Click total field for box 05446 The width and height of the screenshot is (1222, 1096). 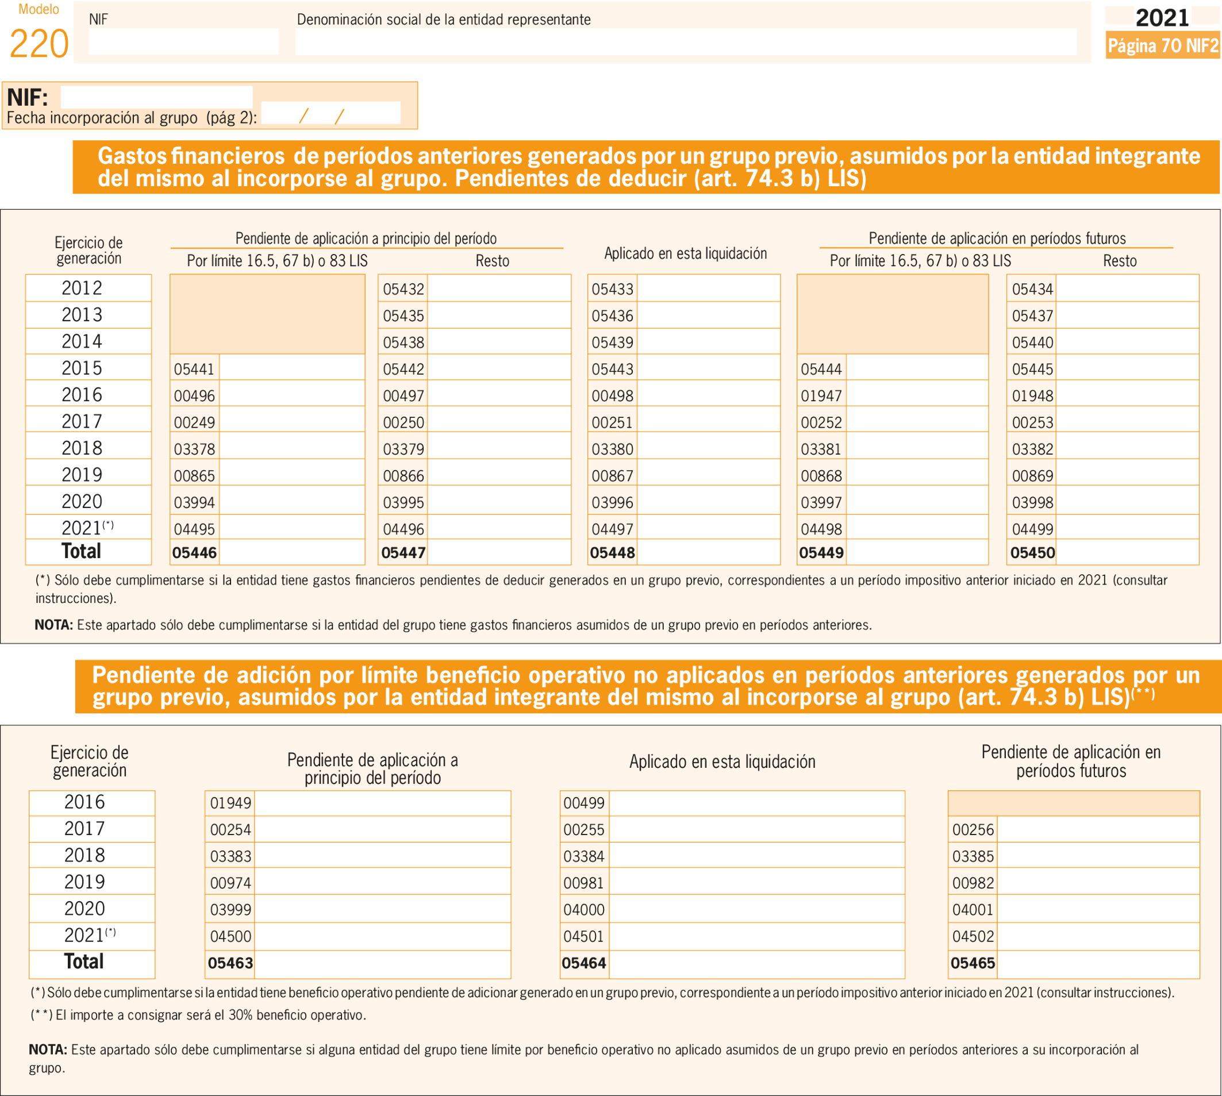pos(291,552)
